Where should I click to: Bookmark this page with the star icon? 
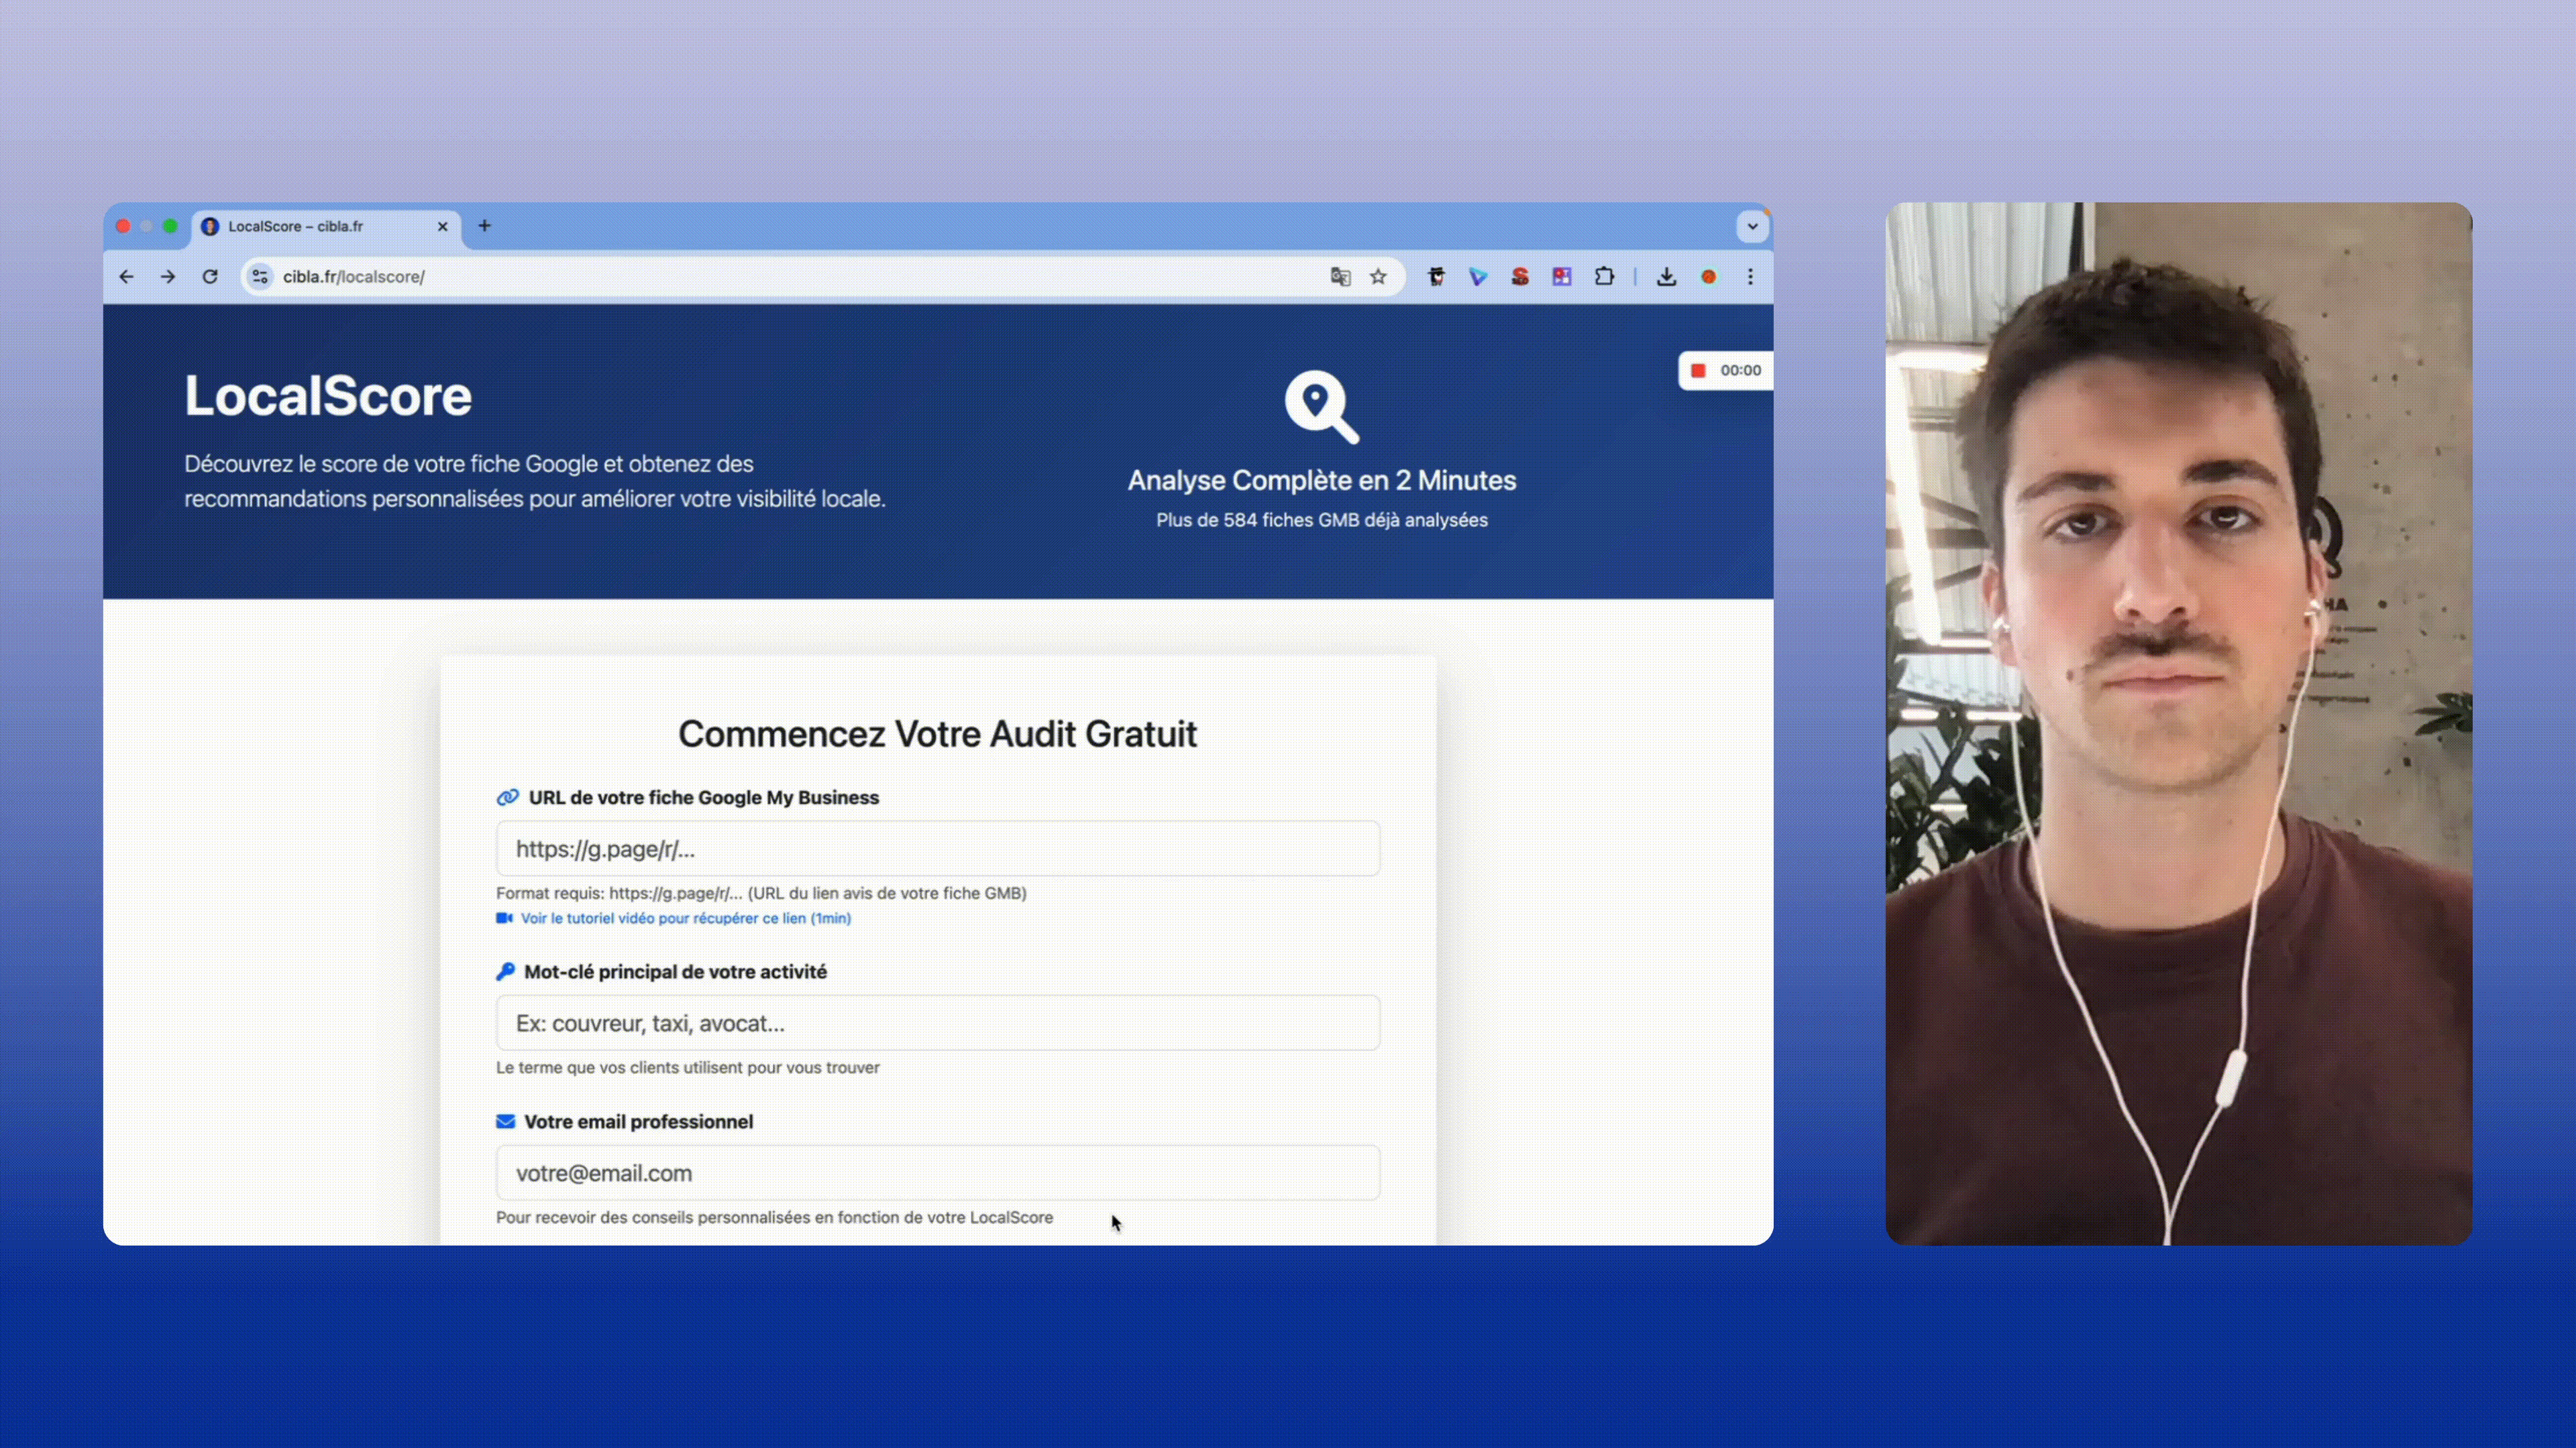pos(1378,277)
